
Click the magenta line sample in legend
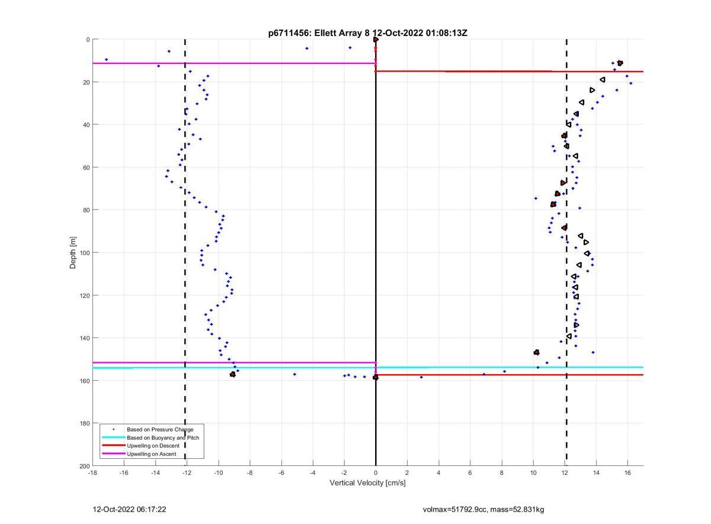(113, 454)
